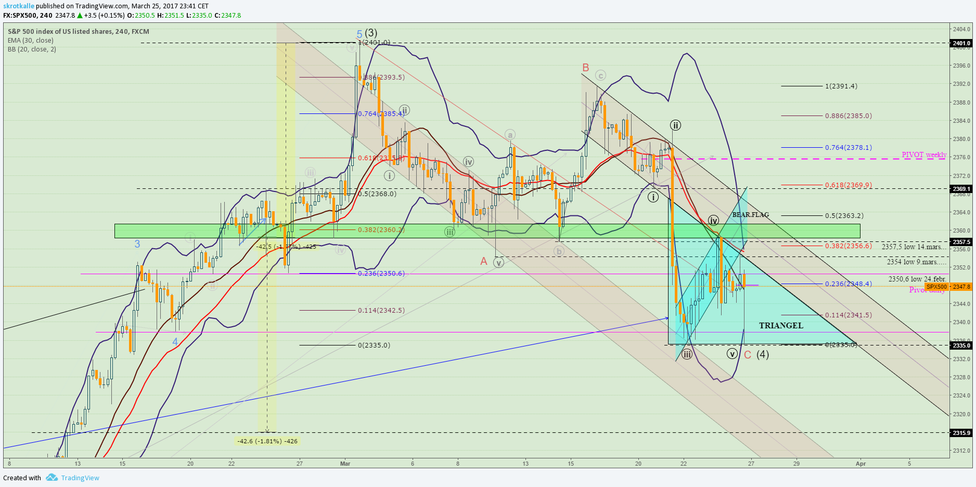Open the skrotkalle author profile link

(x=19, y=6)
